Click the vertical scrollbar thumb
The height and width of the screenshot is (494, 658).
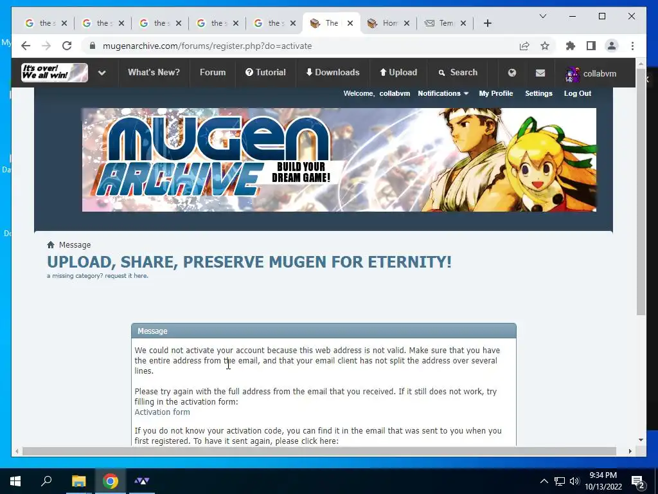(641, 192)
